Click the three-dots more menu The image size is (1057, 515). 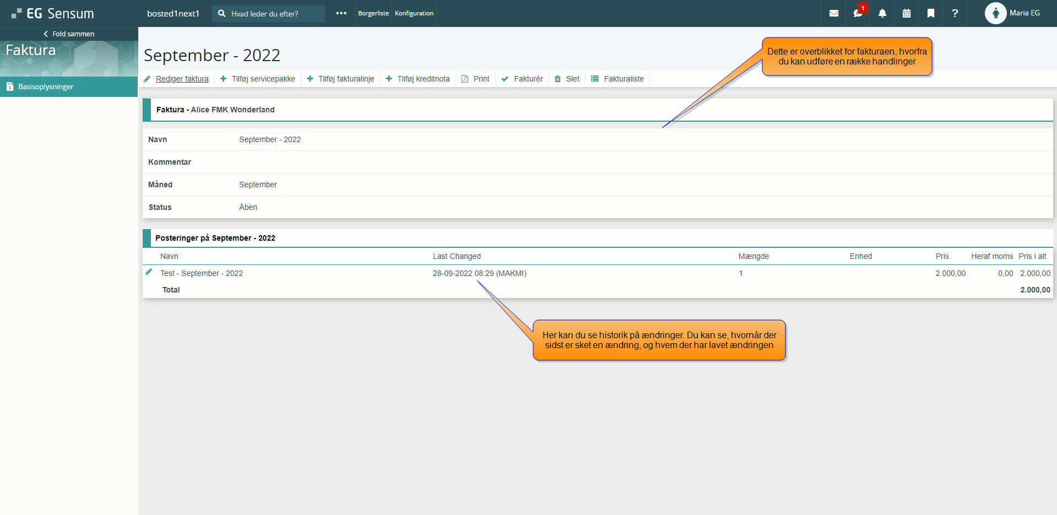point(342,13)
